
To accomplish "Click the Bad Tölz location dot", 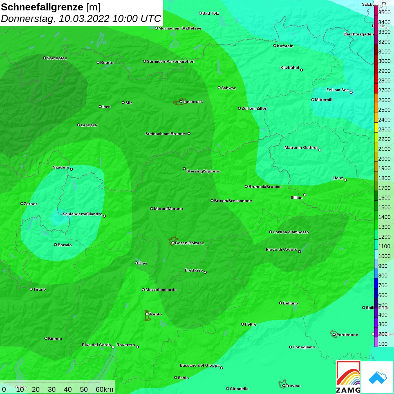I will (200, 13).
